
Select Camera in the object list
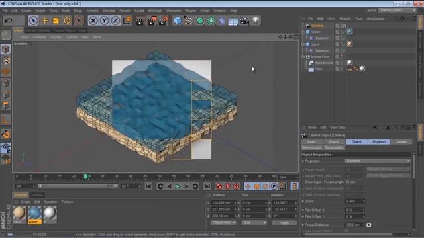(317, 26)
